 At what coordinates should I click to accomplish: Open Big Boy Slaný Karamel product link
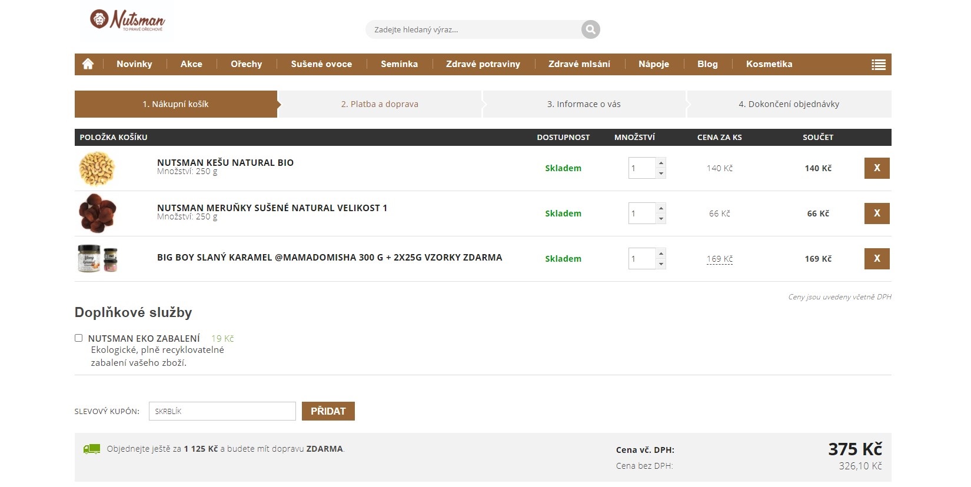pyautogui.click(x=330, y=257)
